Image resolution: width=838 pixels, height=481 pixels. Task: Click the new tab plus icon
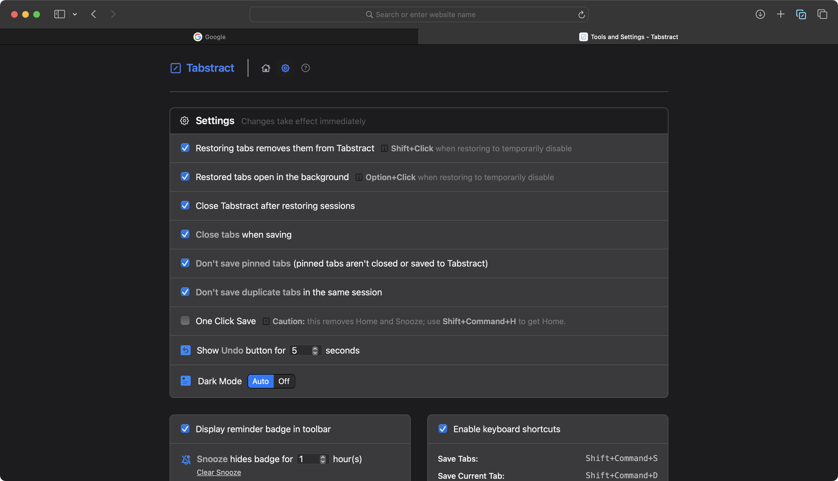pyautogui.click(x=781, y=14)
